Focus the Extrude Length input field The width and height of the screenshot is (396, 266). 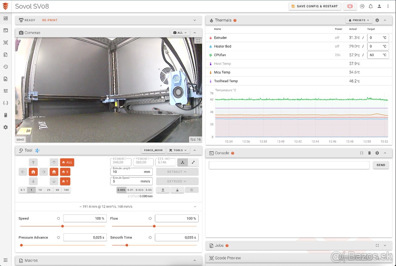[131, 171]
